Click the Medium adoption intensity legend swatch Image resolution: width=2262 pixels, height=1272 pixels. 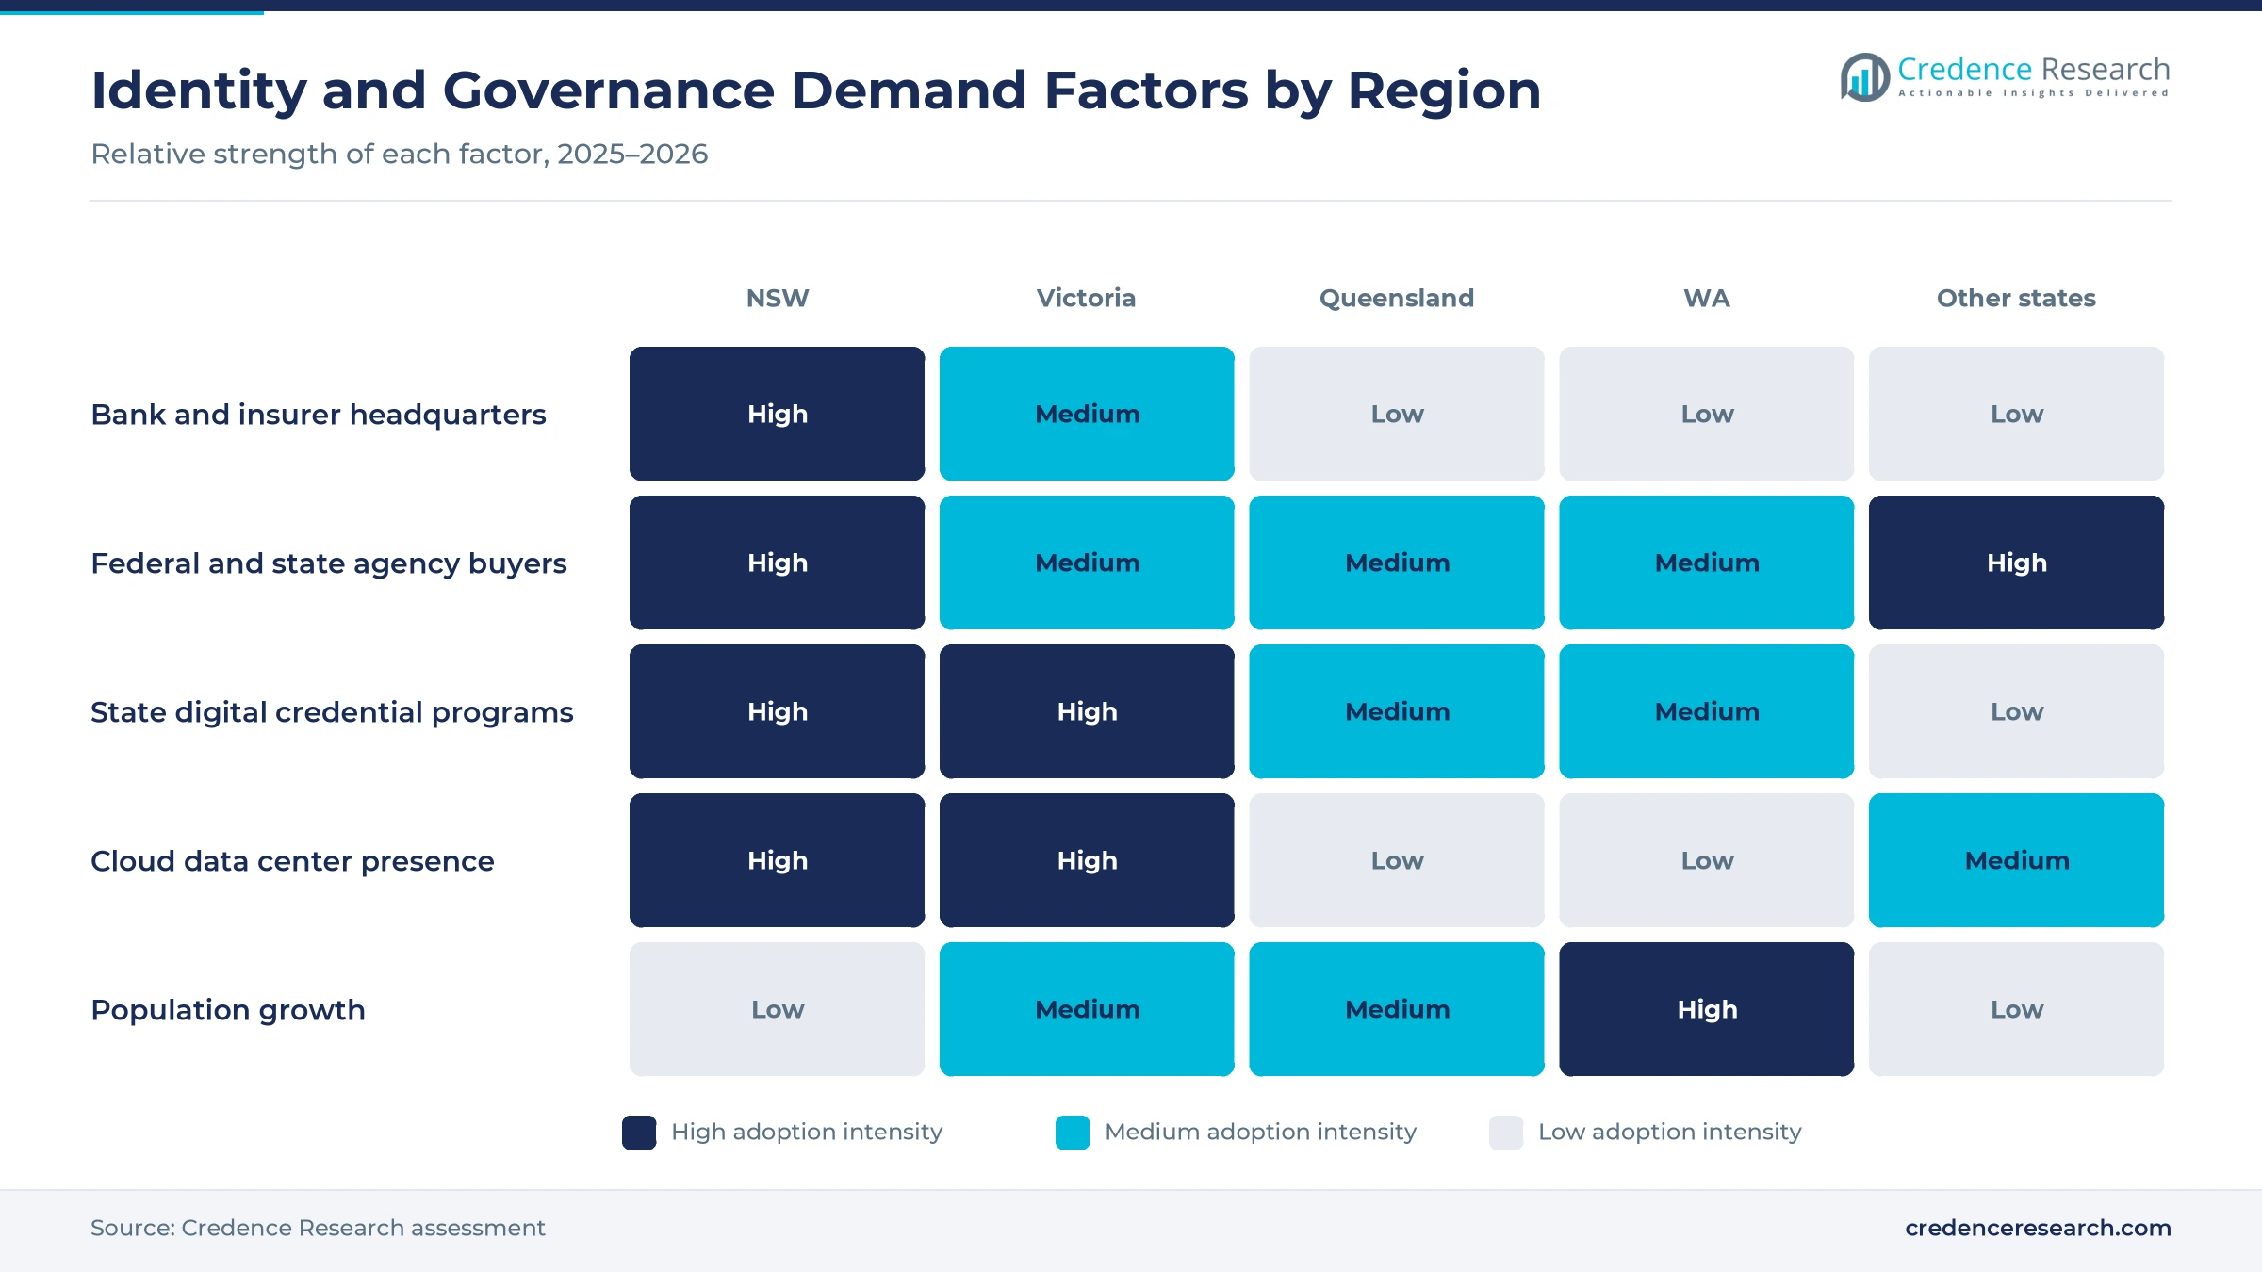point(1073,1133)
